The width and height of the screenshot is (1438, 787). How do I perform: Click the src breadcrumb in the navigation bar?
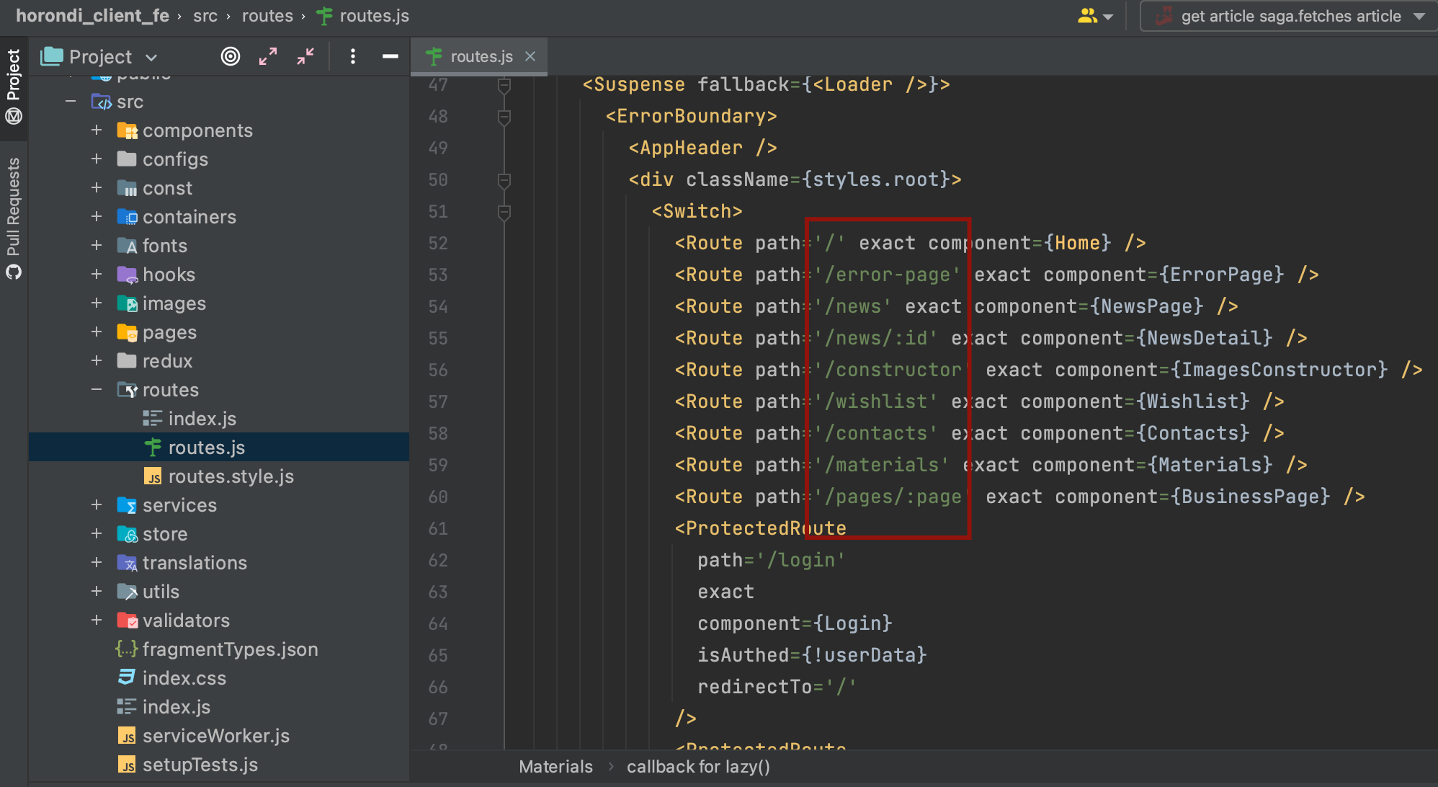point(205,16)
